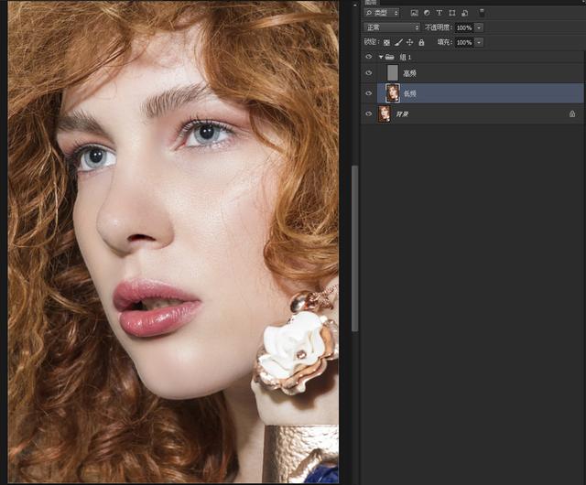Filter layers by shape layer icon
The image size is (586, 485).
tap(452, 13)
